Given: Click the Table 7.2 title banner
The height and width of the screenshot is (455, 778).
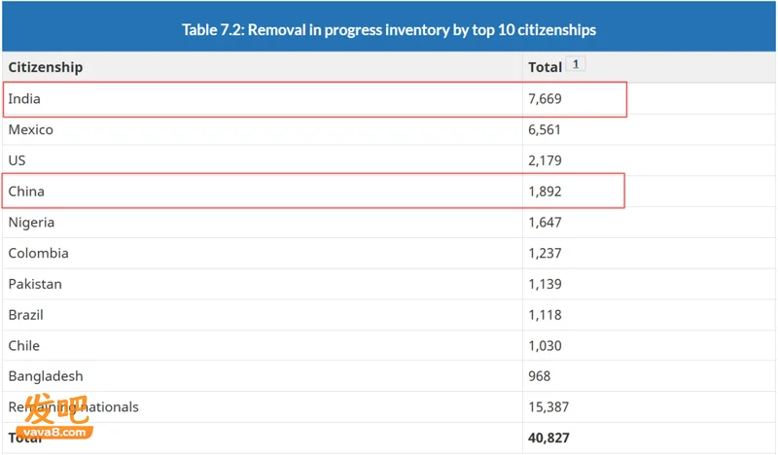Looking at the screenshot, I should click(389, 26).
